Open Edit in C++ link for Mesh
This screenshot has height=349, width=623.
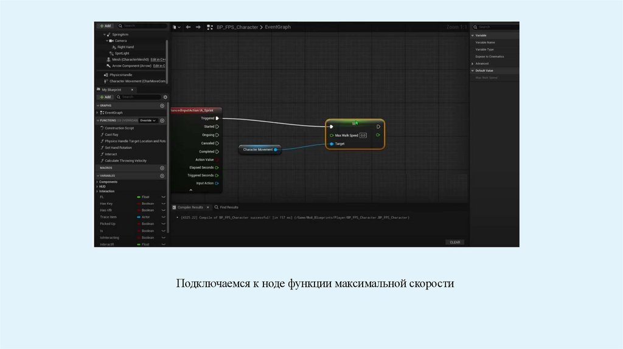pos(158,60)
